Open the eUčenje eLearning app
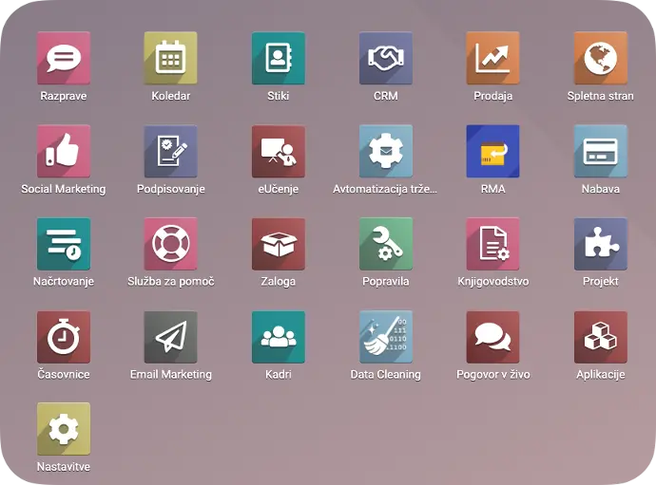Screen dimensions: 656x485 tap(279, 151)
